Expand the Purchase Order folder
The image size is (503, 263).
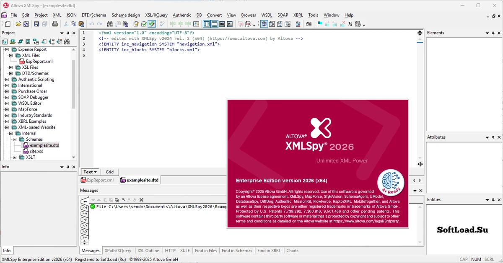click(x=7, y=91)
